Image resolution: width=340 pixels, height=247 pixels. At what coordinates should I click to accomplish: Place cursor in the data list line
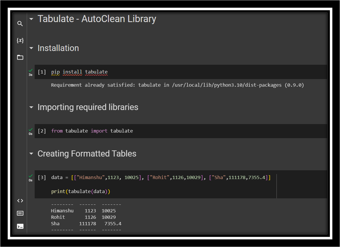pyautogui.click(x=161, y=177)
